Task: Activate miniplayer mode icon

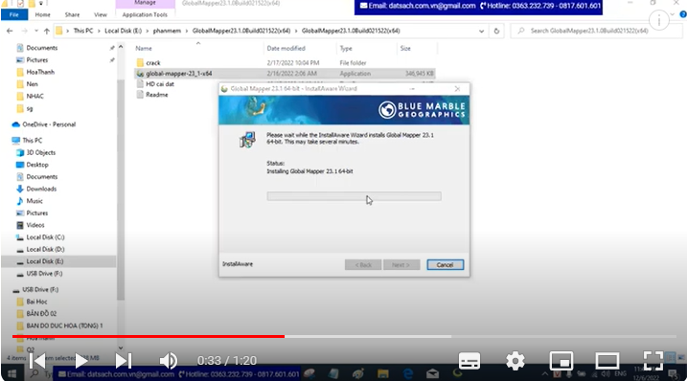Action: coord(561,361)
